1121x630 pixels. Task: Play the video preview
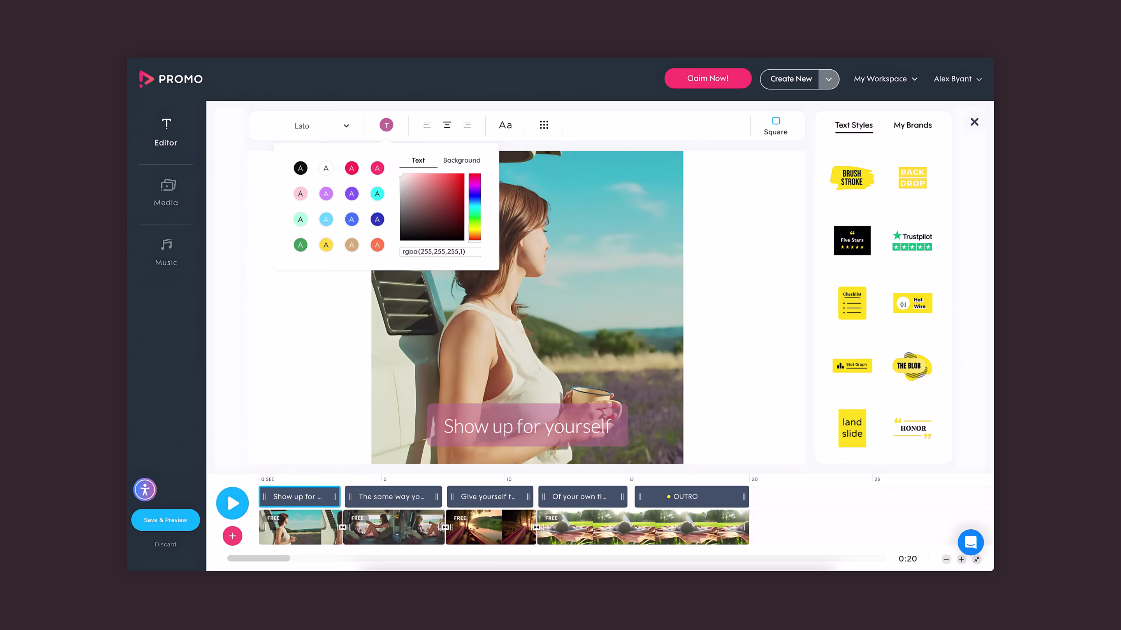click(x=232, y=503)
